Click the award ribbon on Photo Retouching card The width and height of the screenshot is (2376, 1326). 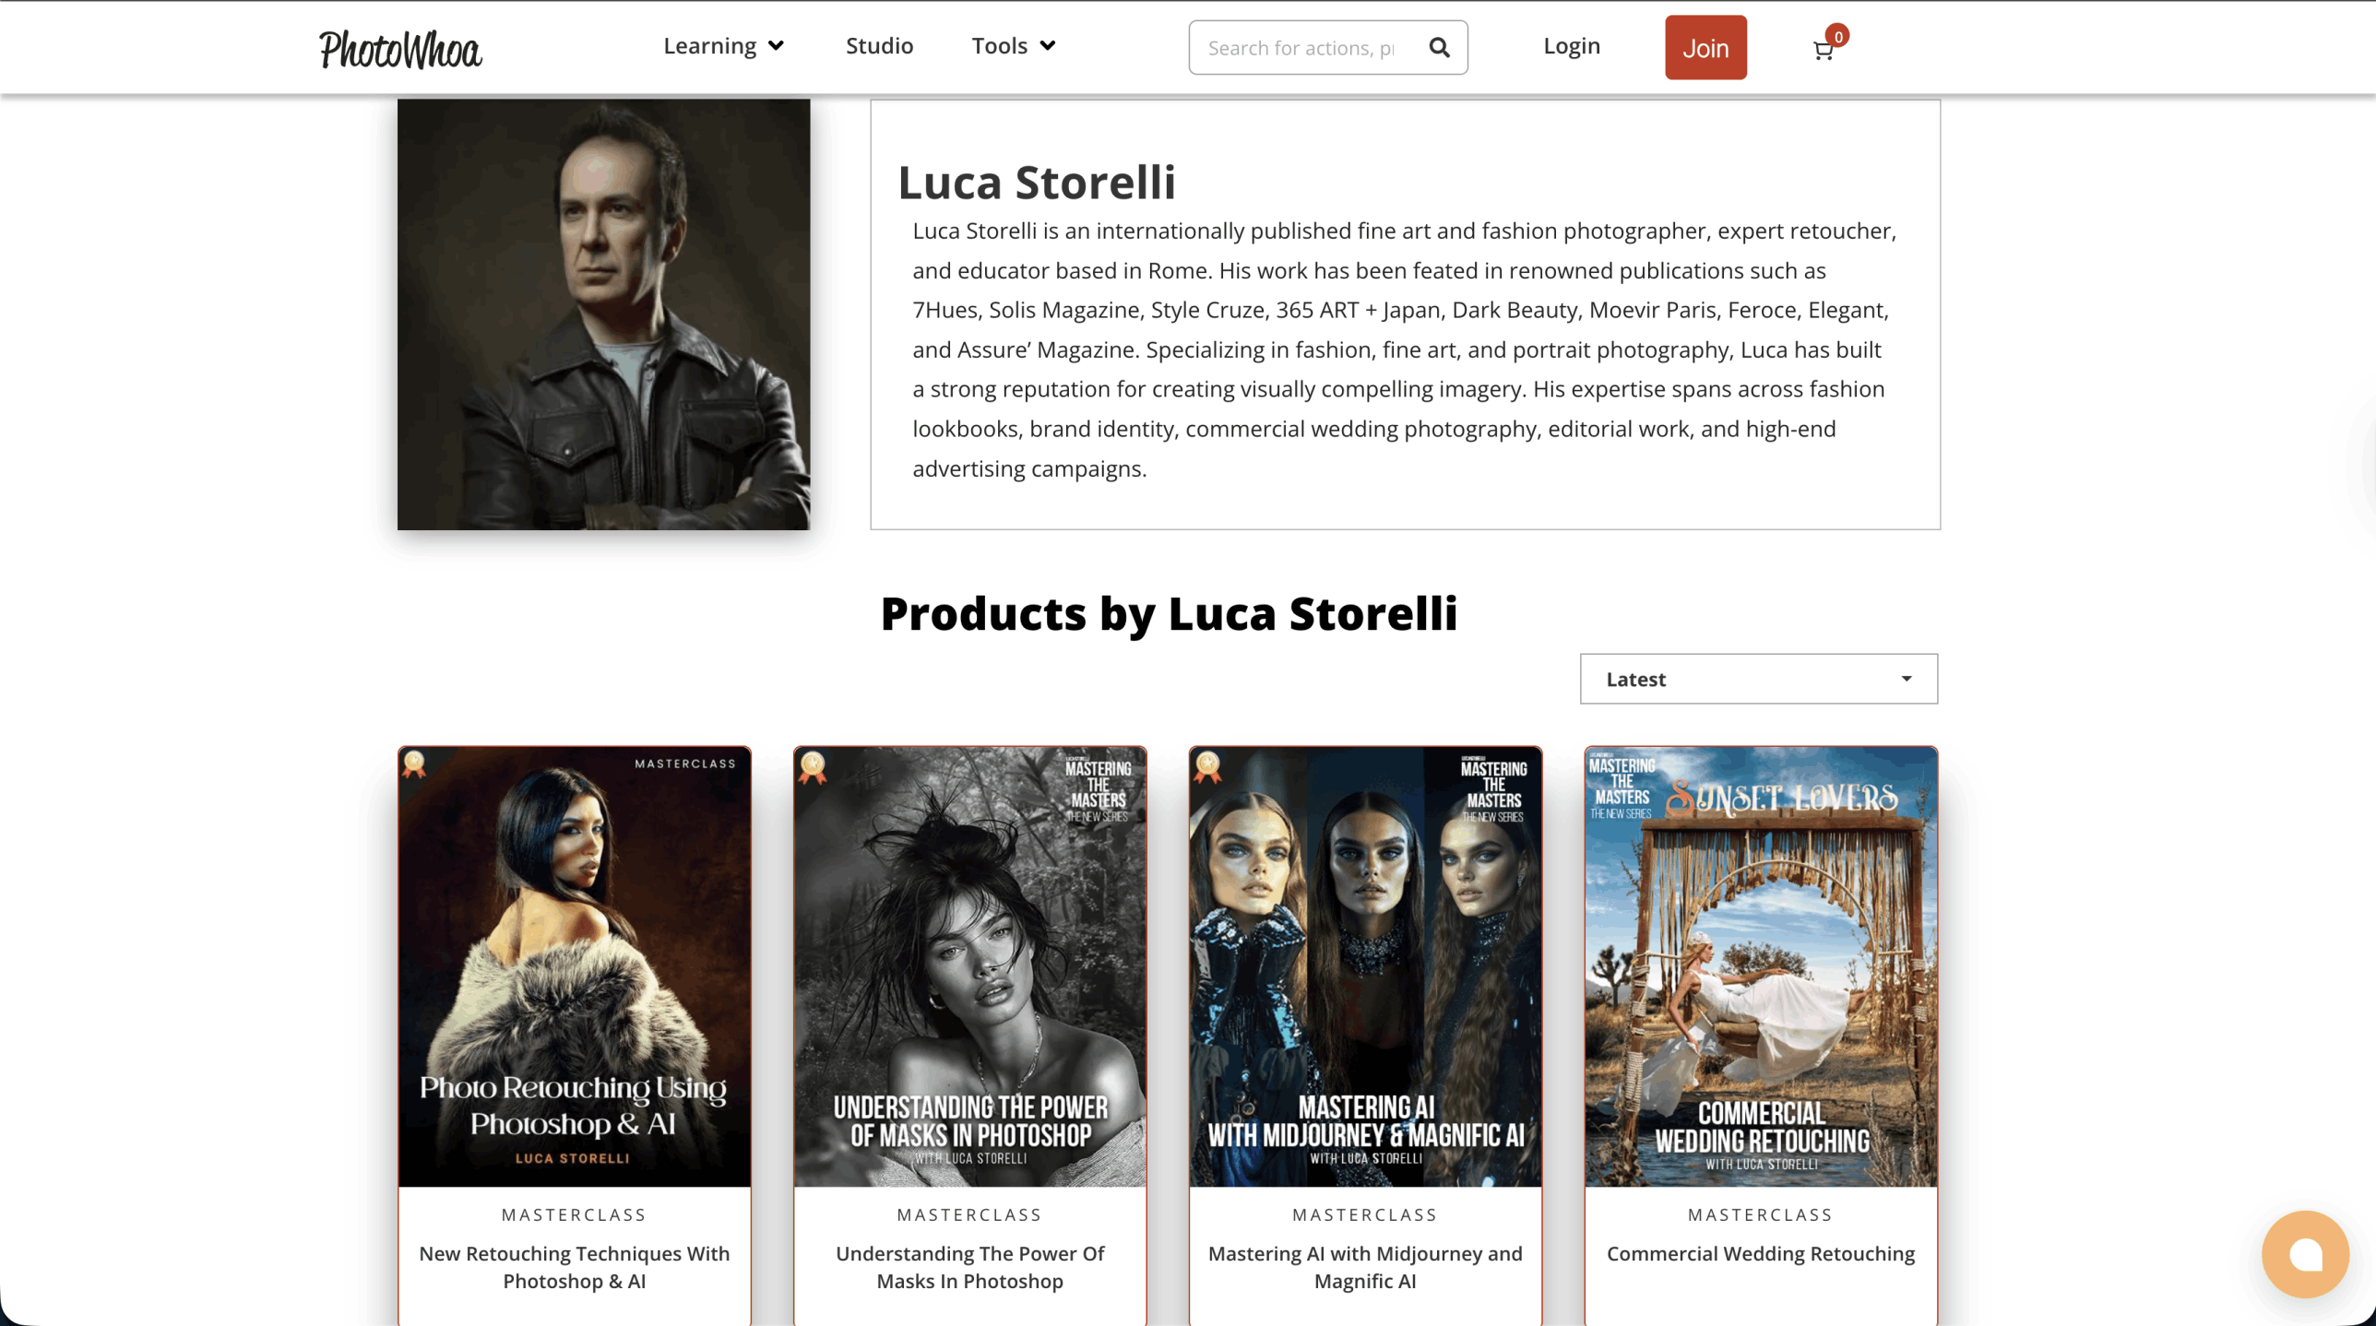click(x=415, y=767)
